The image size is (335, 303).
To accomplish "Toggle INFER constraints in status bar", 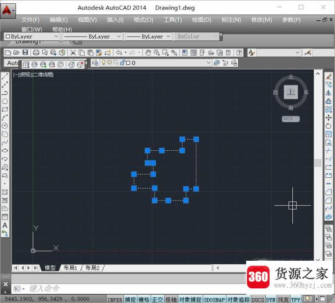I will pos(115,300).
